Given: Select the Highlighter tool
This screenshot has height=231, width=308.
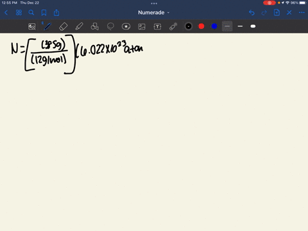Looking at the screenshot, I should tap(79, 26).
